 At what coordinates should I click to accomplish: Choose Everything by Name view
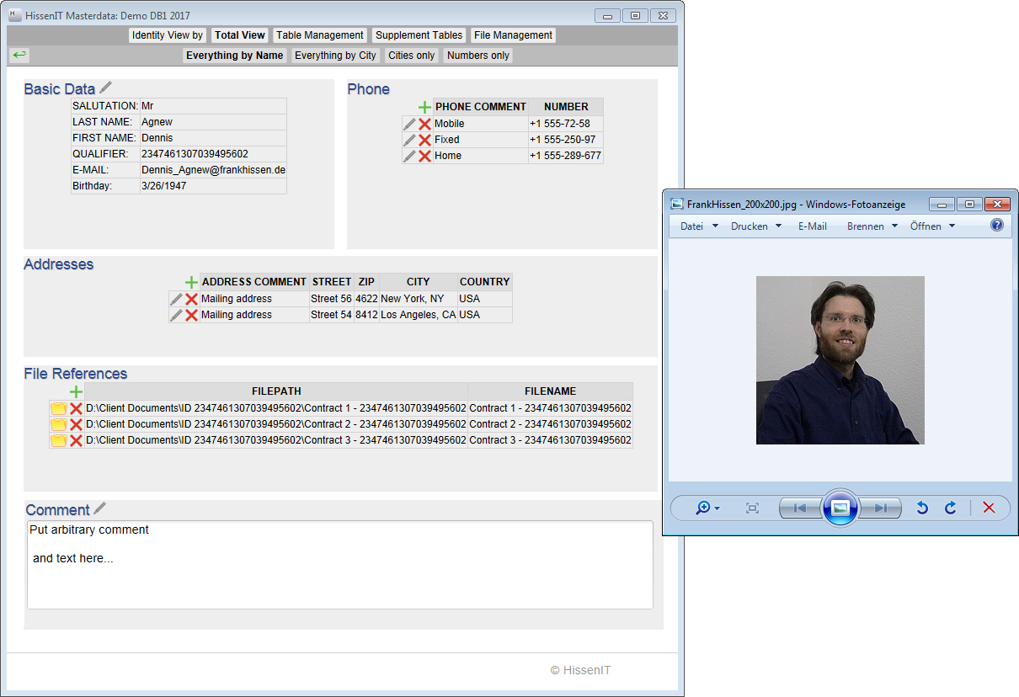click(x=235, y=56)
